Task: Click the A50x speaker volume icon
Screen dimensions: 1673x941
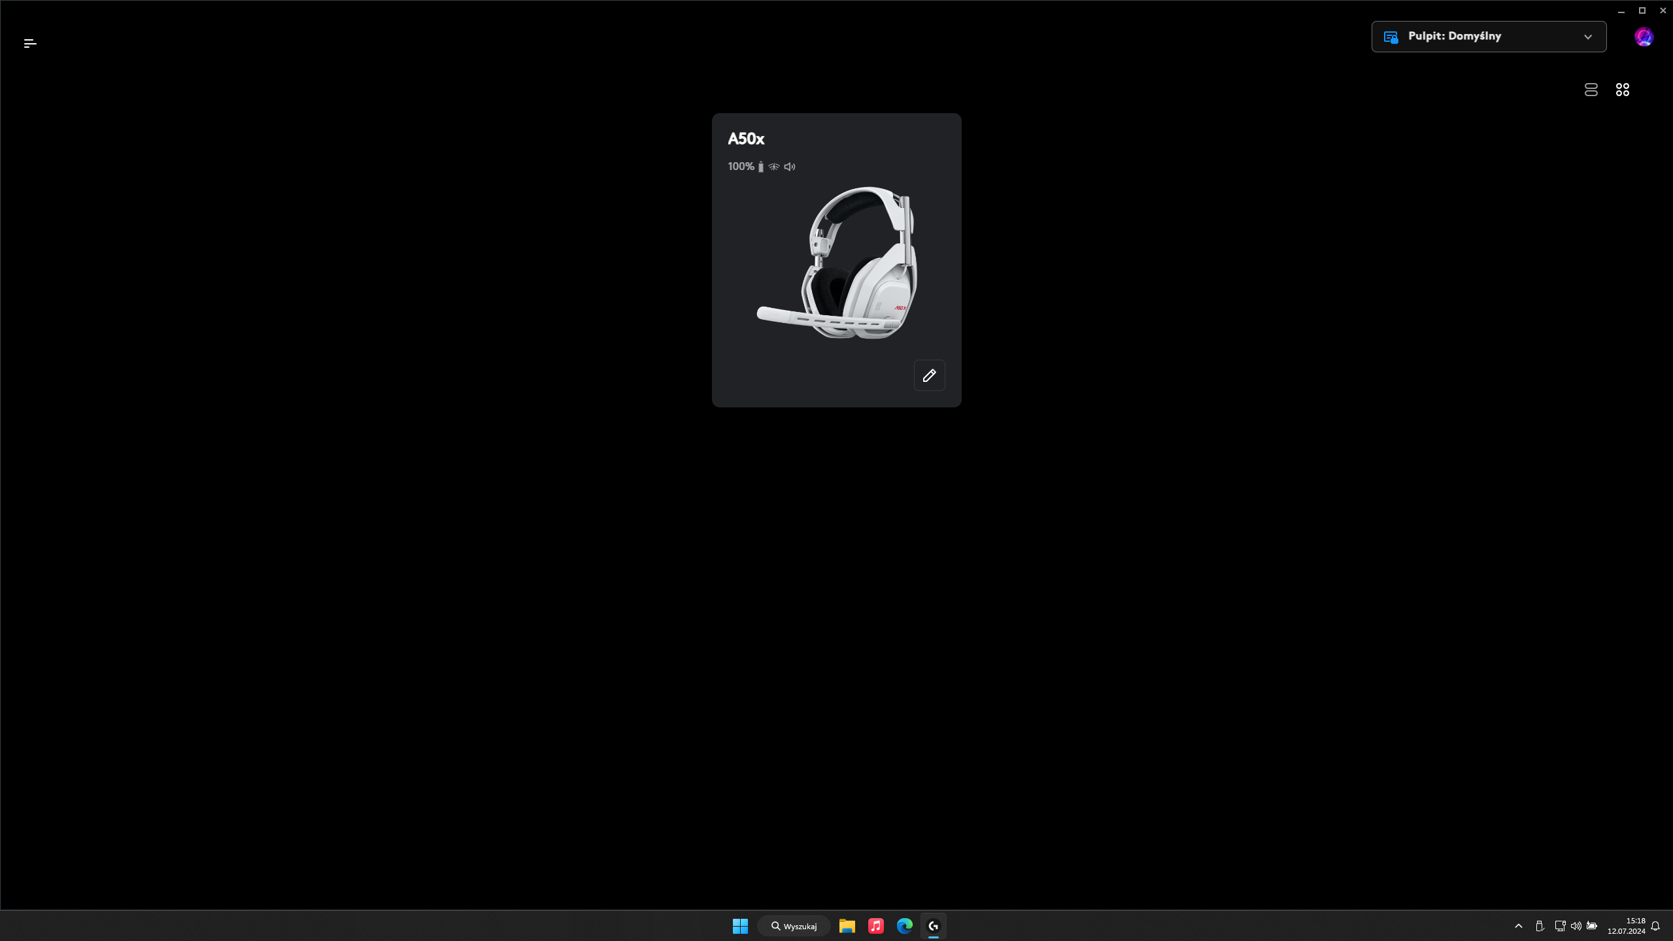Action: tap(790, 167)
